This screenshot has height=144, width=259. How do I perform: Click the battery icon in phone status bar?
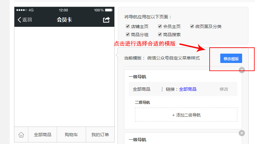(x=109, y=10)
